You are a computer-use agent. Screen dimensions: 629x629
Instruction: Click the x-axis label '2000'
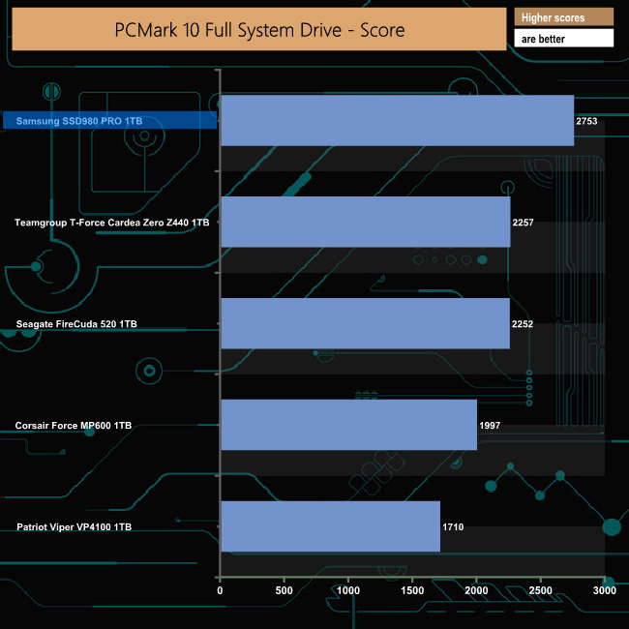pos(476,590)
